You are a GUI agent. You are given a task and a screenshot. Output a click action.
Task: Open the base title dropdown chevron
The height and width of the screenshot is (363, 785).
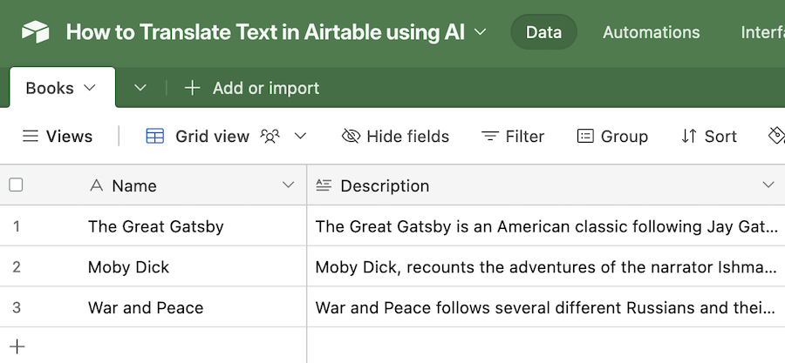[480, 32]
